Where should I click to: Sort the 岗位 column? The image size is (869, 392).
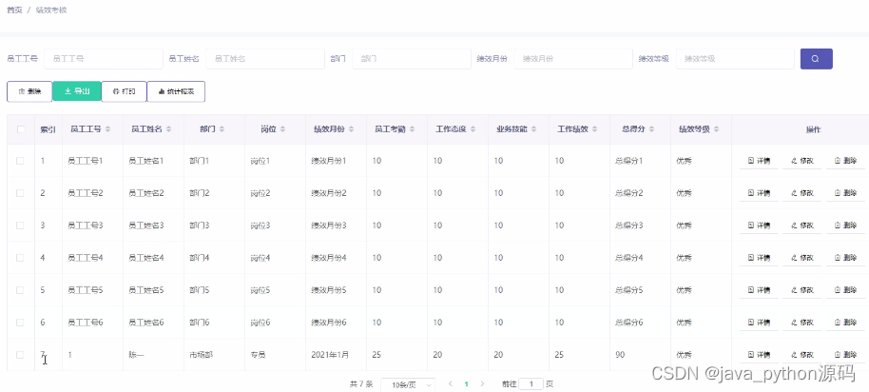click(282, 129)
